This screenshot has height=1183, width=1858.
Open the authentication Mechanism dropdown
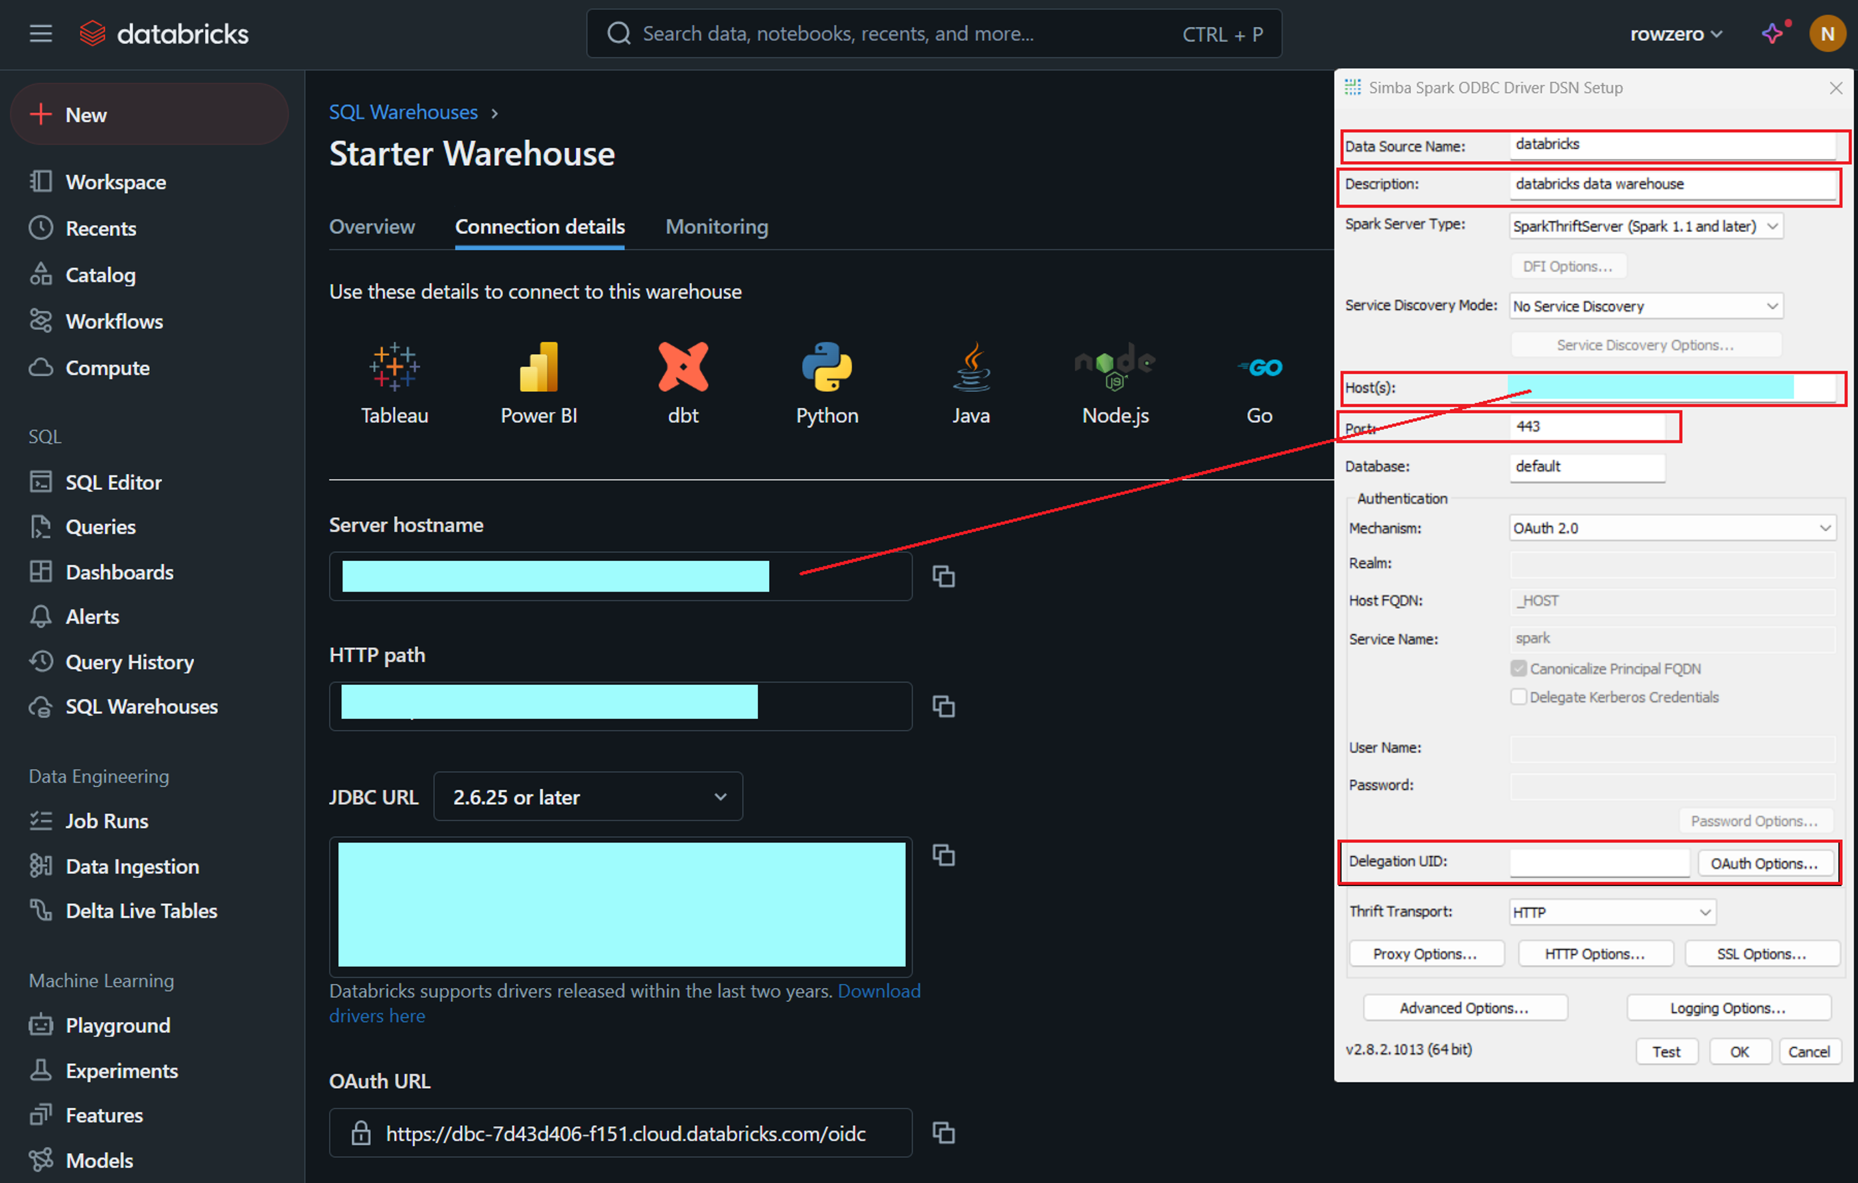[x=1672, y=529]
